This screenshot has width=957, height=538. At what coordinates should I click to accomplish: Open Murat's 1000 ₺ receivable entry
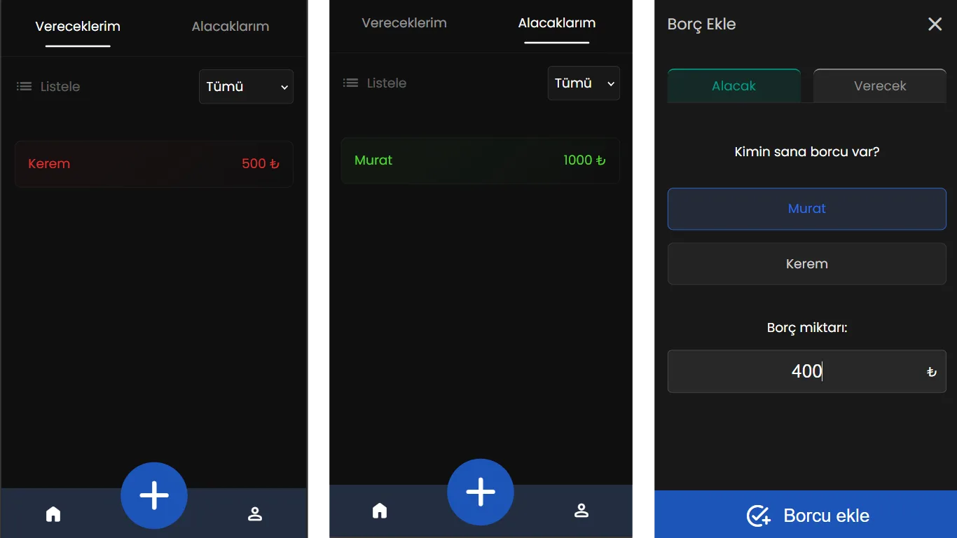(481, 160)
